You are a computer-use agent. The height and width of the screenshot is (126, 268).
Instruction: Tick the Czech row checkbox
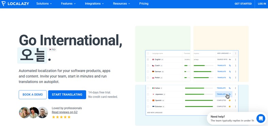pos(148,66)
